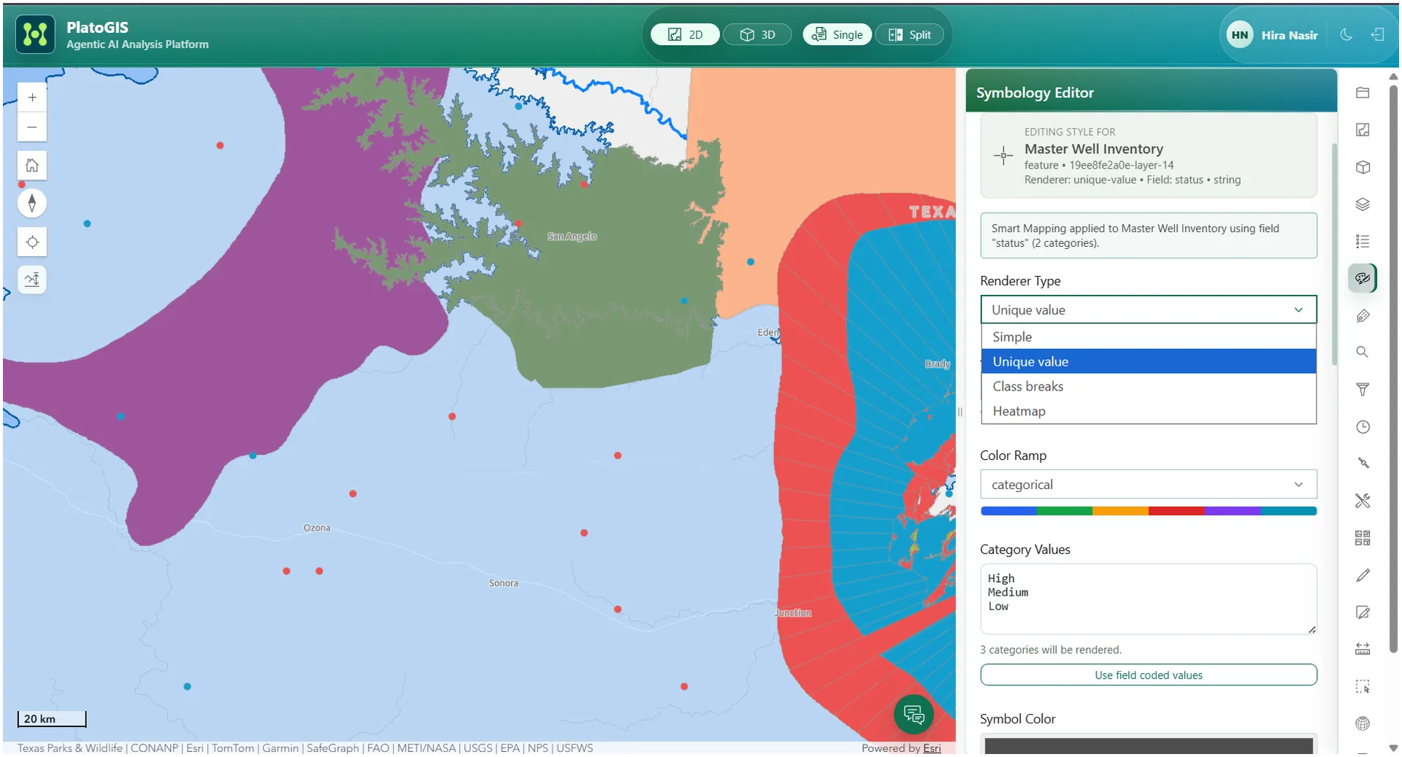This screenshot has height=757, width=1402.
Task: Click the sign out icon
Action: point(1377,35)
